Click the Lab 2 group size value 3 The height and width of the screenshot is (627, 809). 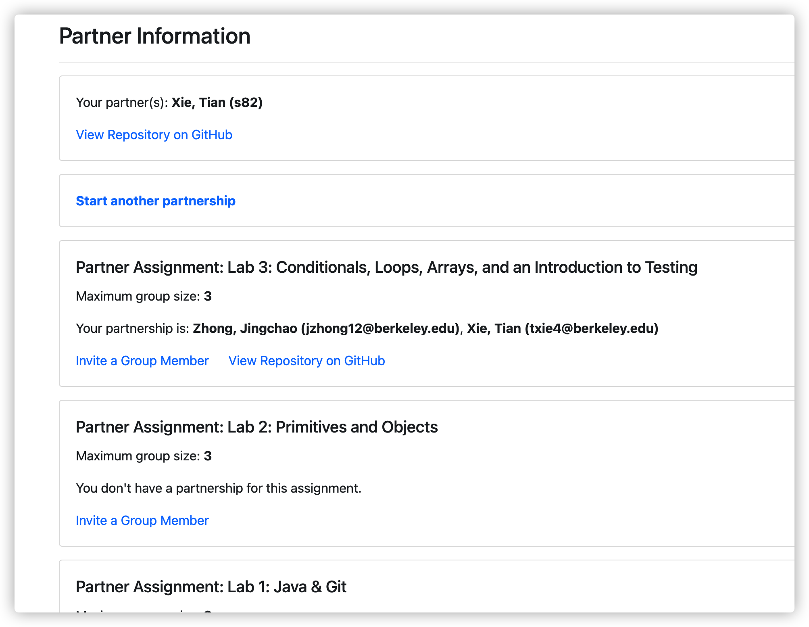point(208,456)
